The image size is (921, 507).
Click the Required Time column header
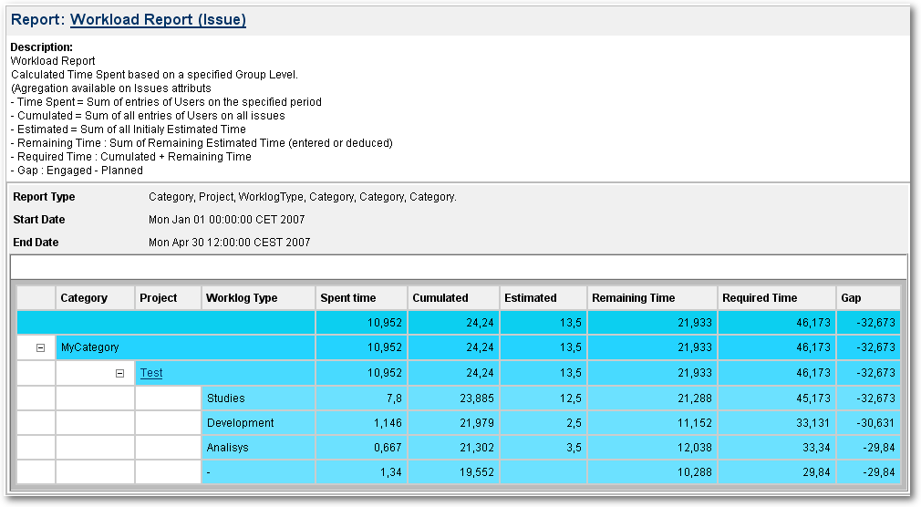click(x=760, y=298)
